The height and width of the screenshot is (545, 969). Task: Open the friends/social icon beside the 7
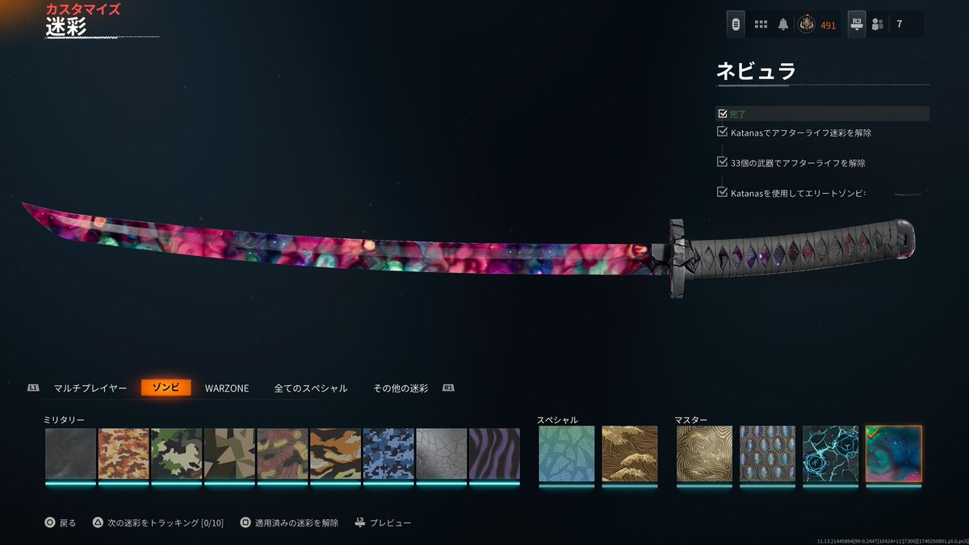[x=877, y=24]
